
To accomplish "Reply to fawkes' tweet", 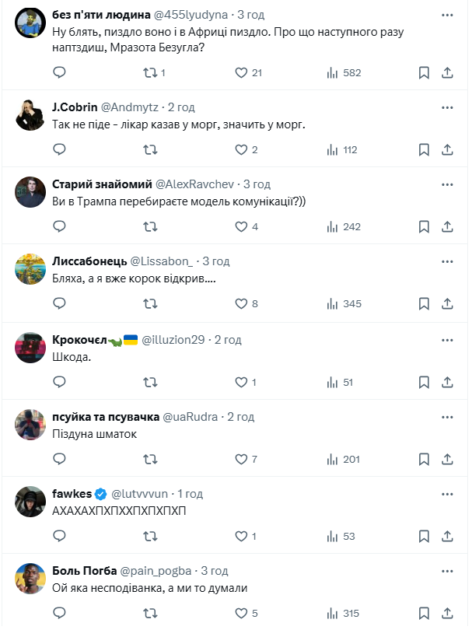I will coord(59,536).
